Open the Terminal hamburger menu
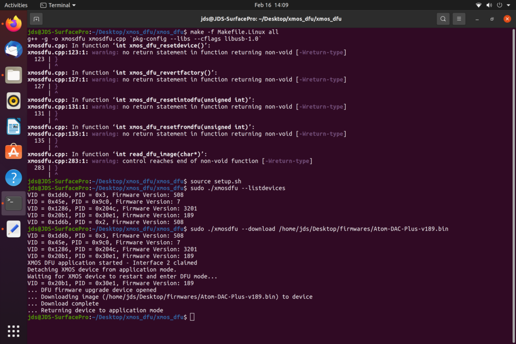The width and height of the screenshot is (516, 344). (x=459, y=19)
